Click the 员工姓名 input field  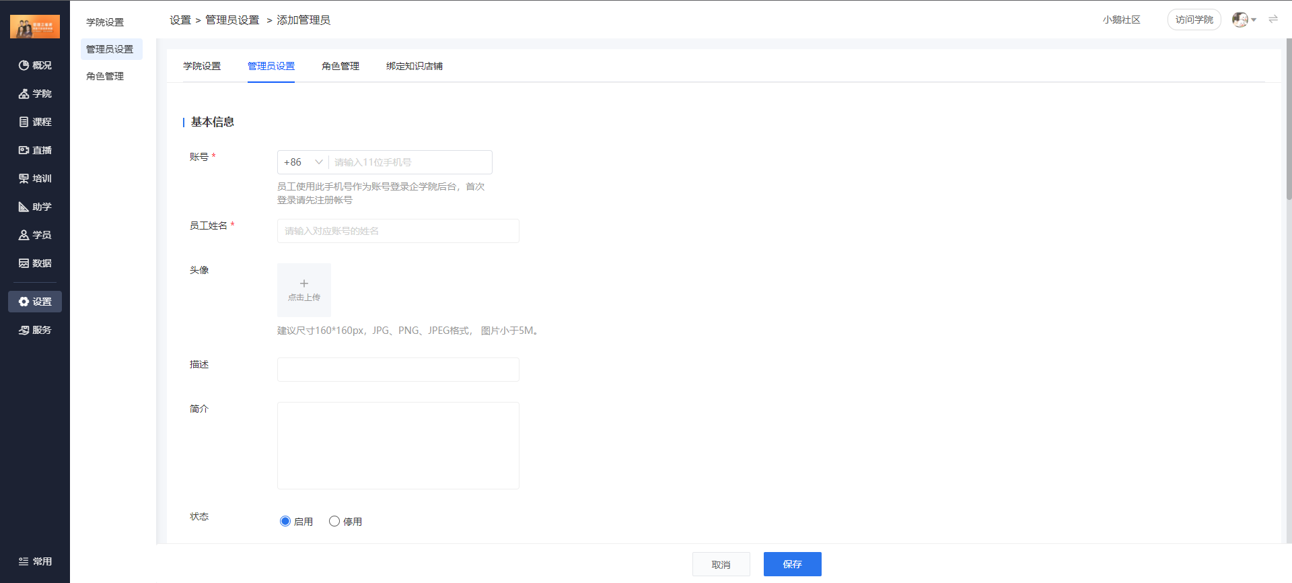[x=398, y=231]
